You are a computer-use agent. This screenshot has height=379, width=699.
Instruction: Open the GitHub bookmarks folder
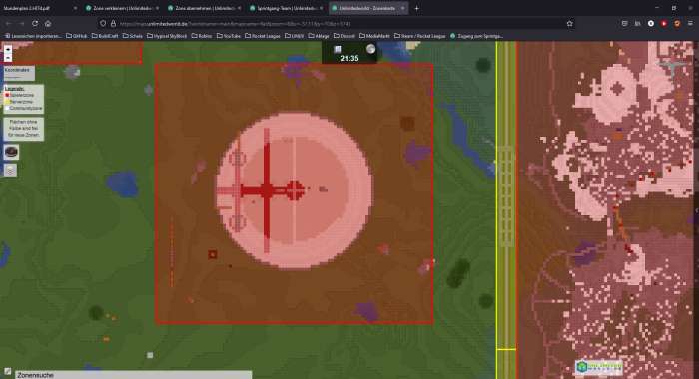point(76,36)
